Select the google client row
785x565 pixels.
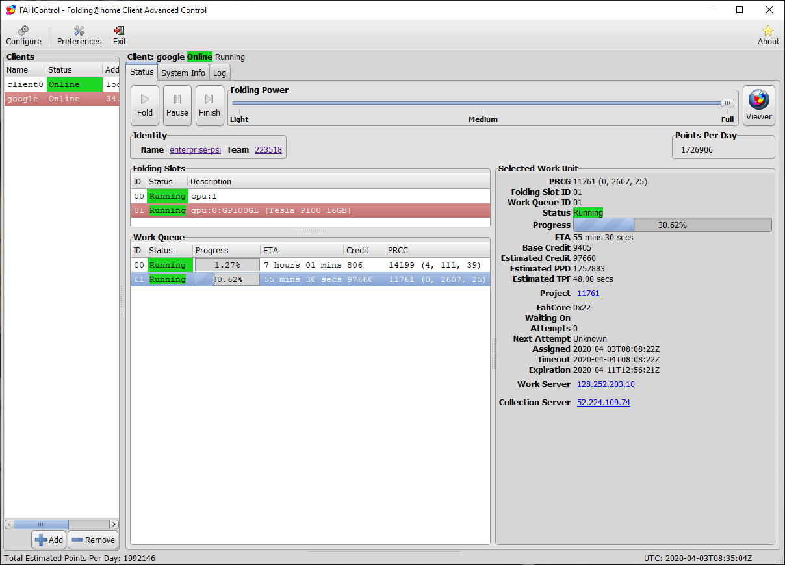[62, 99]
